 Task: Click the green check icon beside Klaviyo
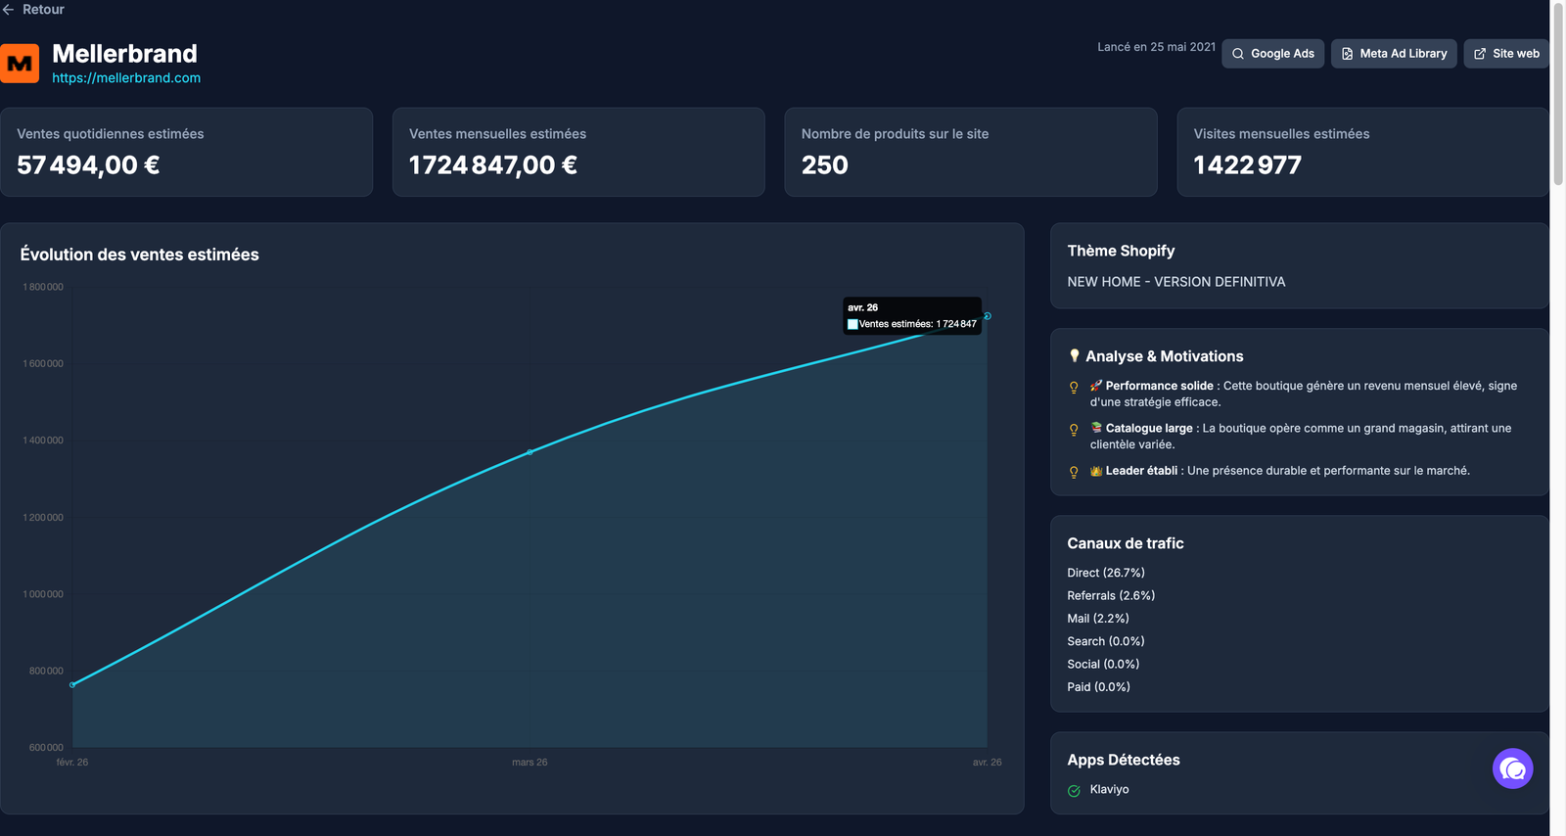click(x=1074, y=790)
